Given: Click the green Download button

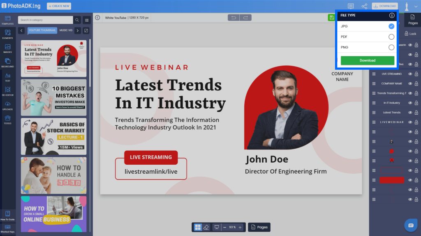Looking at the screenshot, I should click(x=367, y=61).
